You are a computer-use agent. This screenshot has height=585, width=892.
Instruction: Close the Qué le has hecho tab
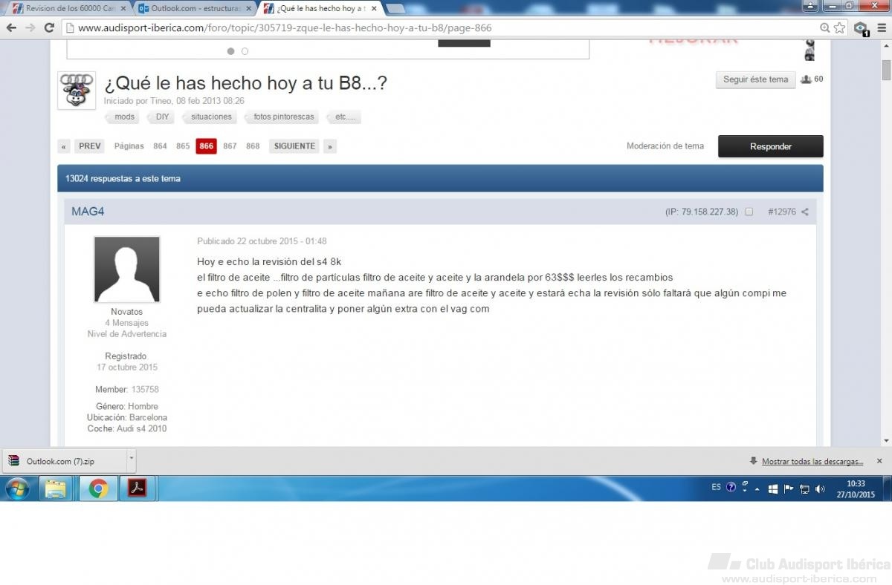click(374, 9)
